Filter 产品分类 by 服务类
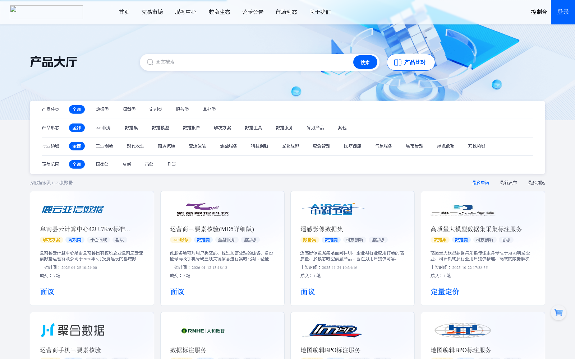Screen dimensions: 575x359 click(x=183, y=109)
